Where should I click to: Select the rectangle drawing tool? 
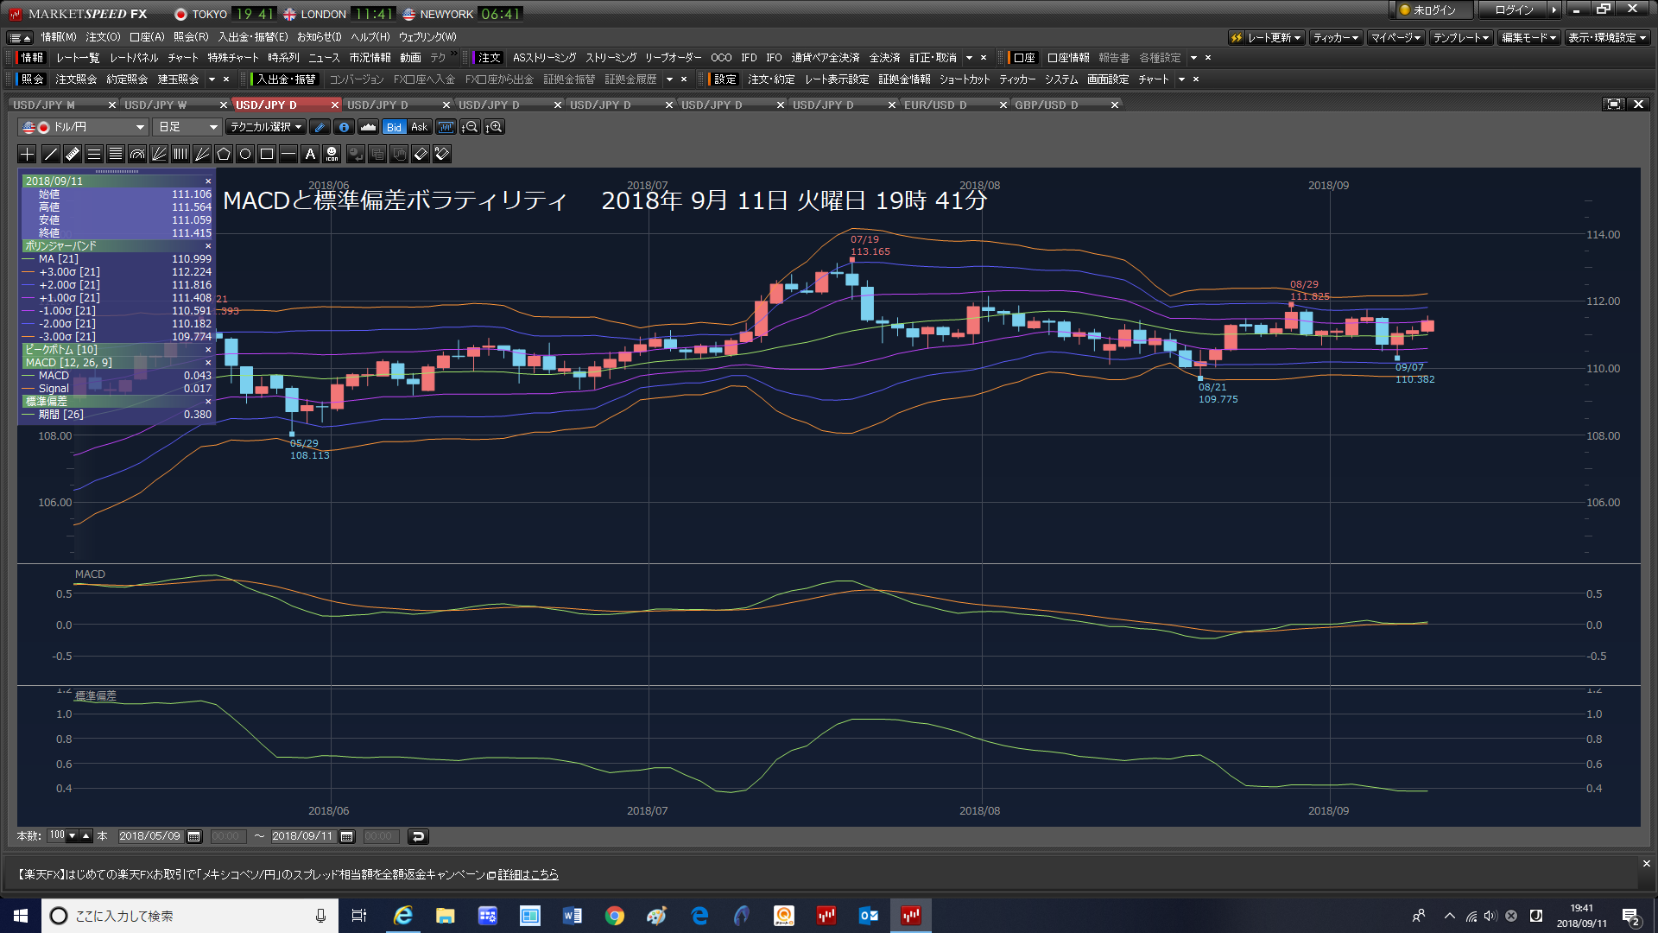[x=267, y=154]
